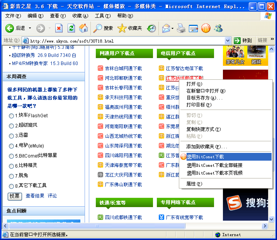
Task: Click the Refresh page icon
Action: 71,28
